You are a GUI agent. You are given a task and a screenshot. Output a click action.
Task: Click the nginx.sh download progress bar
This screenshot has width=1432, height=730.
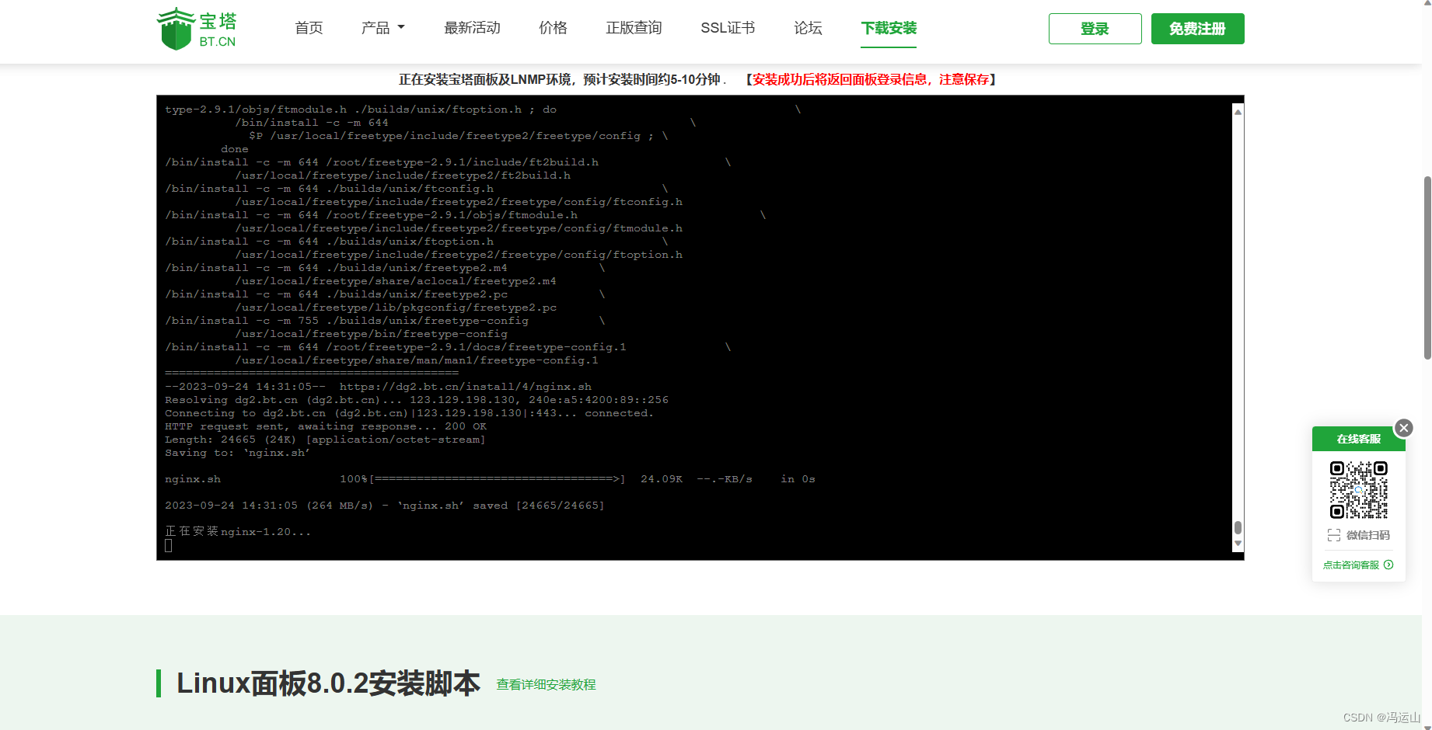click(498, 479)
